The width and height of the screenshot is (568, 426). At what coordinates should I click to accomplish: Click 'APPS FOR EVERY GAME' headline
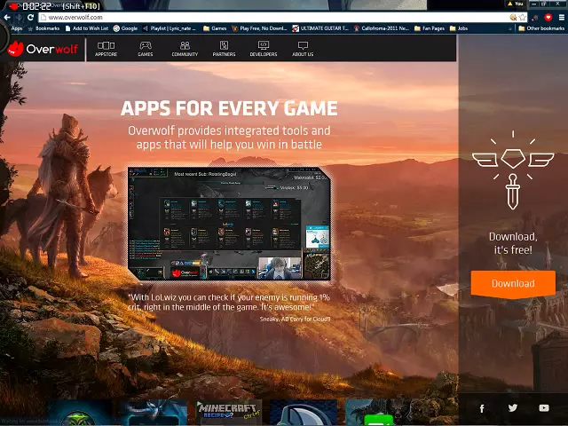[229, 108]
